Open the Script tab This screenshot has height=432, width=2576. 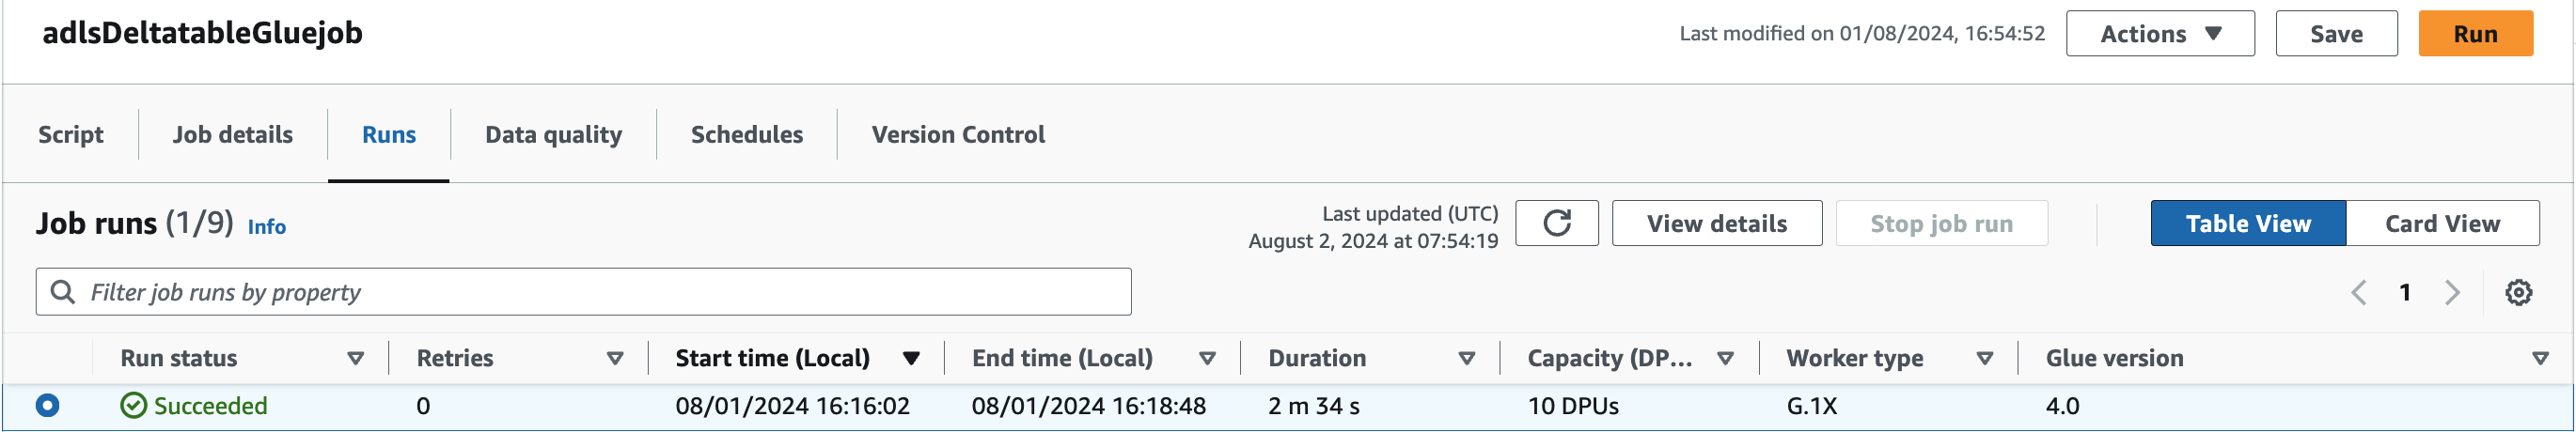(71, 134)
